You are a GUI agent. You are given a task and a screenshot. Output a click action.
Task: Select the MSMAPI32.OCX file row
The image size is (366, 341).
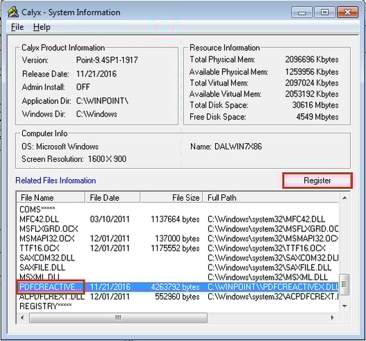coord(177,238)
